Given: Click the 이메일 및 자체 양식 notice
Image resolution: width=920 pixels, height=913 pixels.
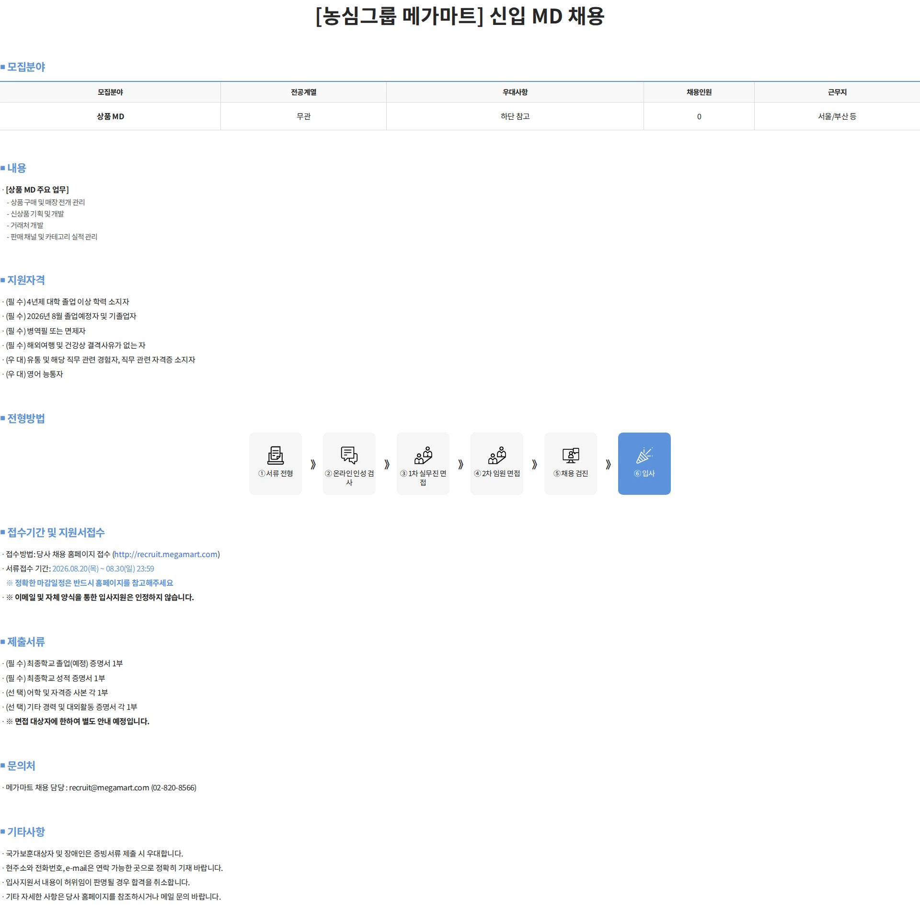Looking at the screenshot, I should coord(100,597).
